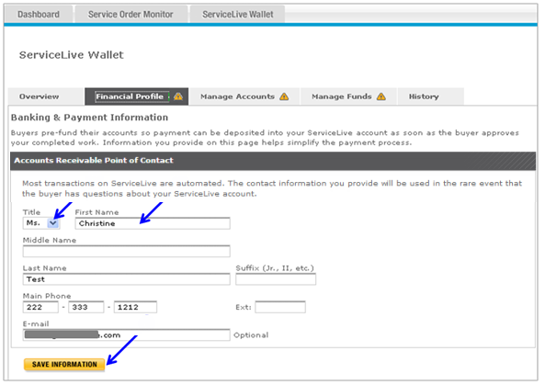Select the ServiceLive Wallet top tab
This screenshot has width=545, height=385.
(238, 15)
